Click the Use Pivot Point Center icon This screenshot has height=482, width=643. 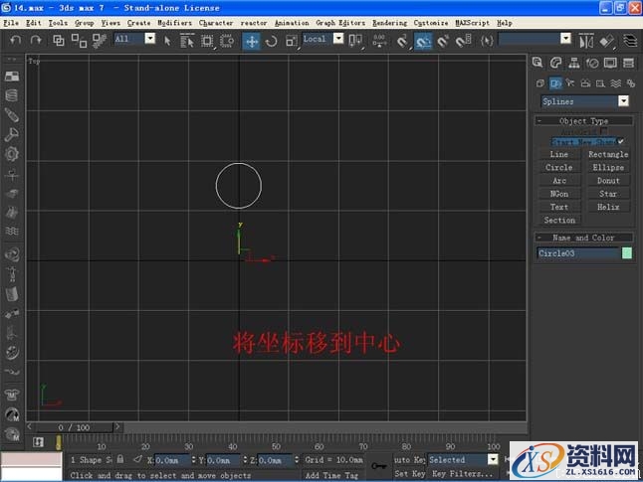355,40
